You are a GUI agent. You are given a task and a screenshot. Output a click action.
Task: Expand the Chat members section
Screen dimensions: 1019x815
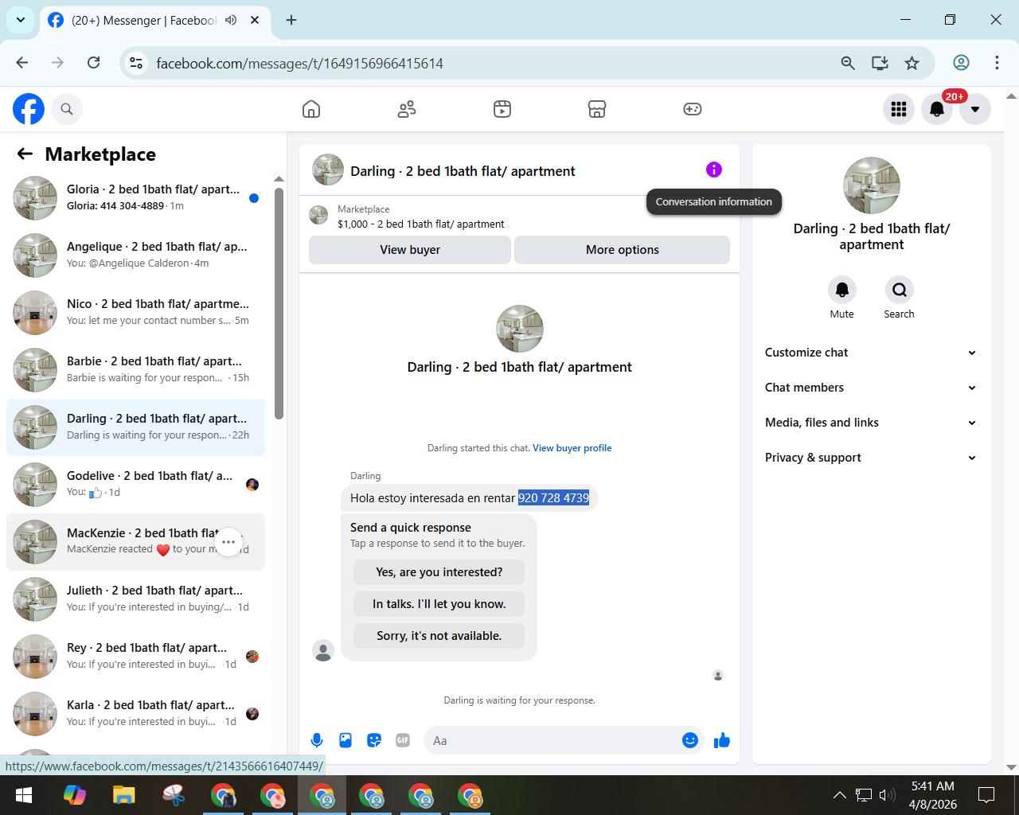pyautogui.click(x=871, y=388)
